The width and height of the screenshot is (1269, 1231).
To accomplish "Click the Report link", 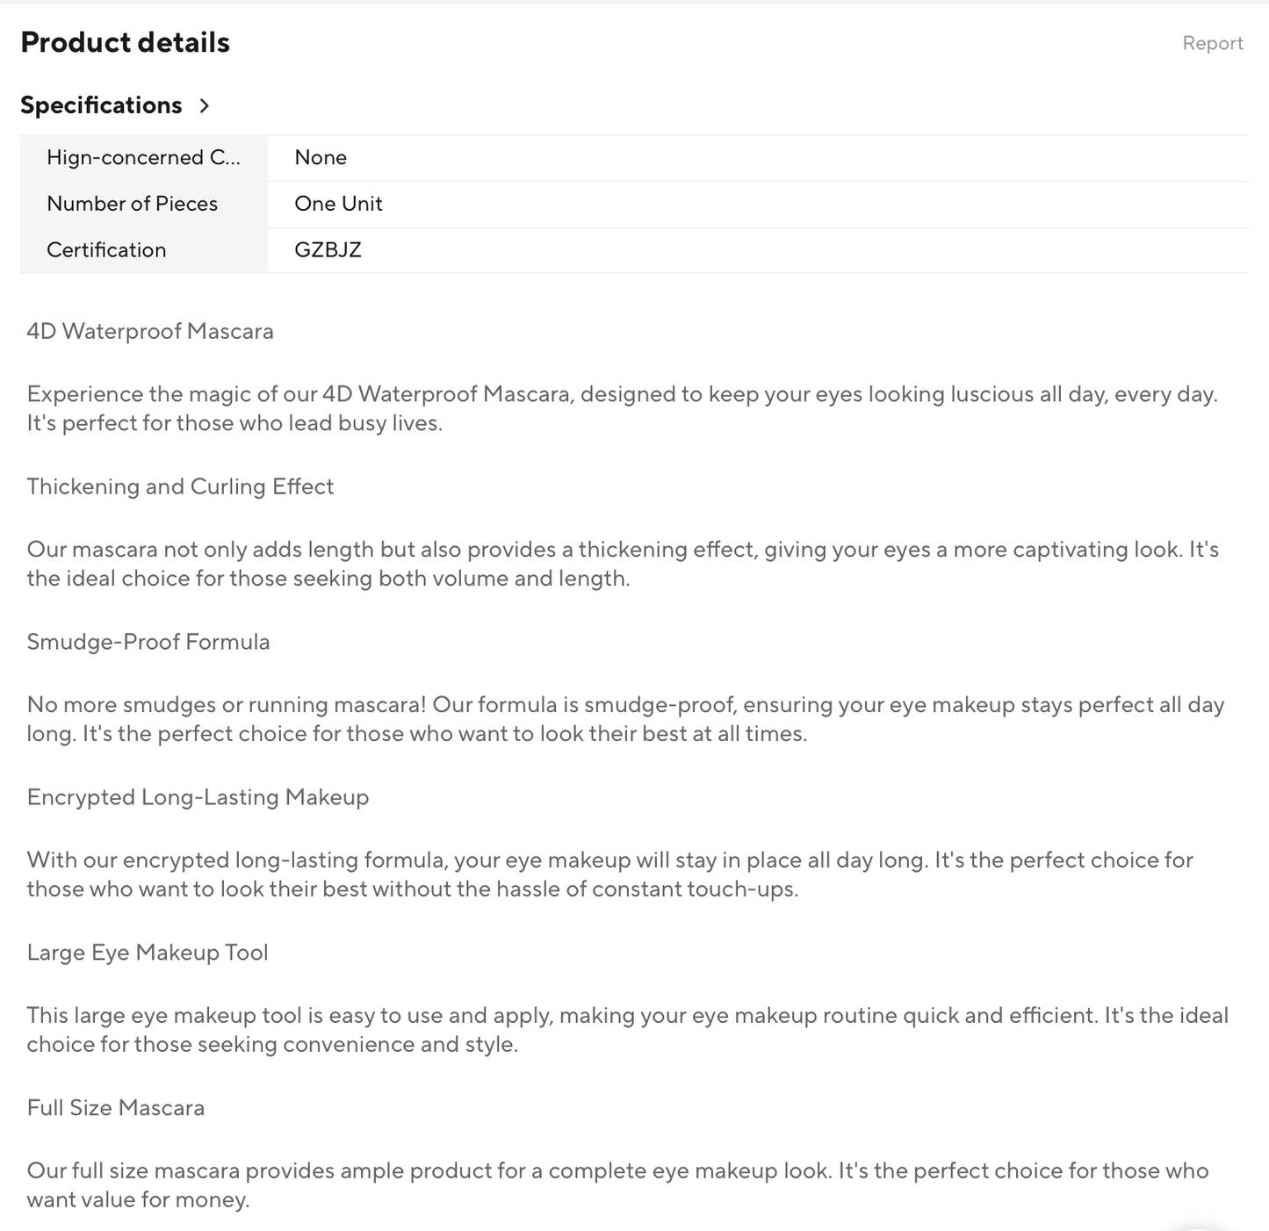I will tap(1212, 43).
